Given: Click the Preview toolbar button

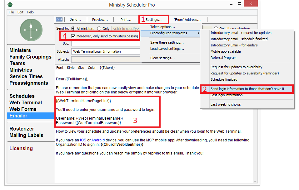Looking at the screenshot, I should [x=100, y=20].
